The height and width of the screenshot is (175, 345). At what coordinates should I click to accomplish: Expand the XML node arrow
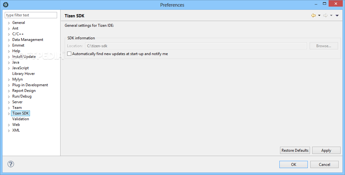click(x=9, y=131)
